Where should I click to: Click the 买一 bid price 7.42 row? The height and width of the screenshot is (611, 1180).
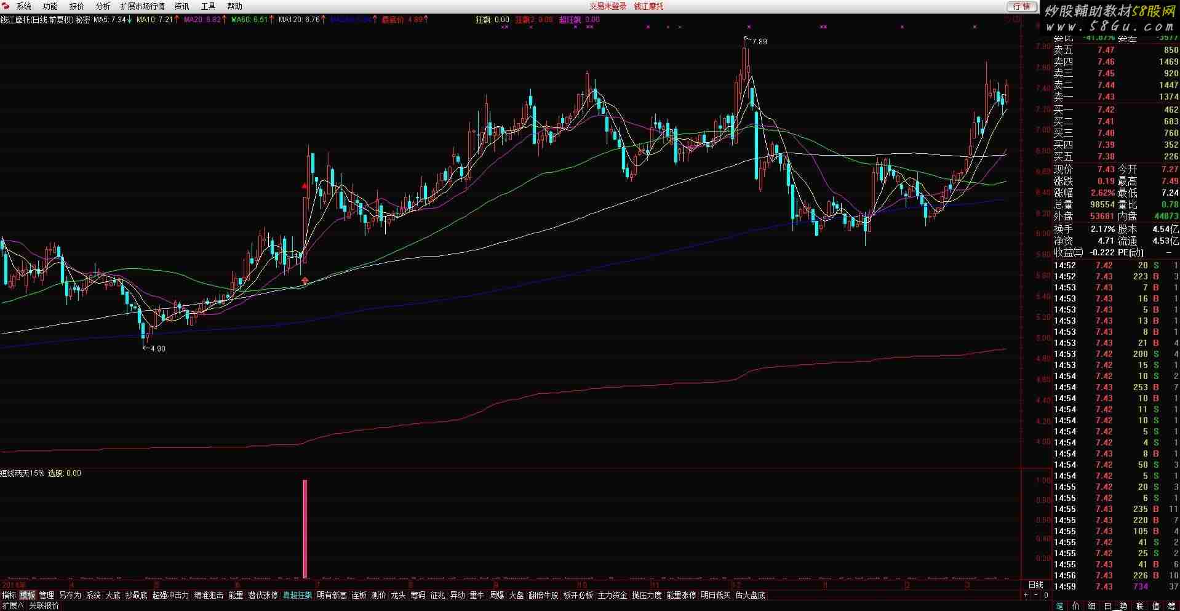tap(1116, 110)
